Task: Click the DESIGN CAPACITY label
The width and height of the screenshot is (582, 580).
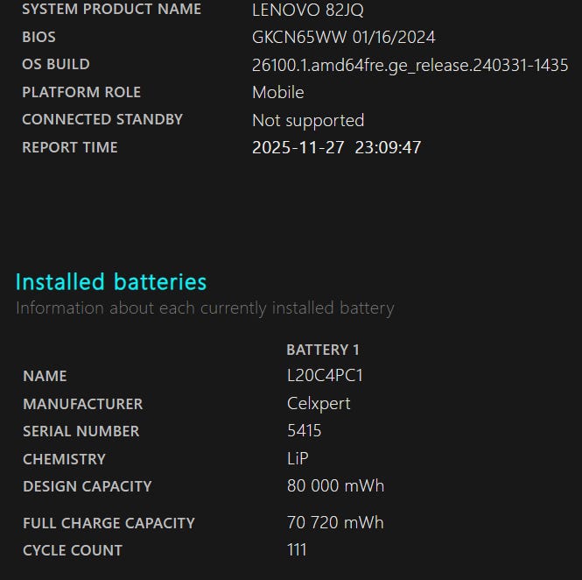Action: point(88,486)
